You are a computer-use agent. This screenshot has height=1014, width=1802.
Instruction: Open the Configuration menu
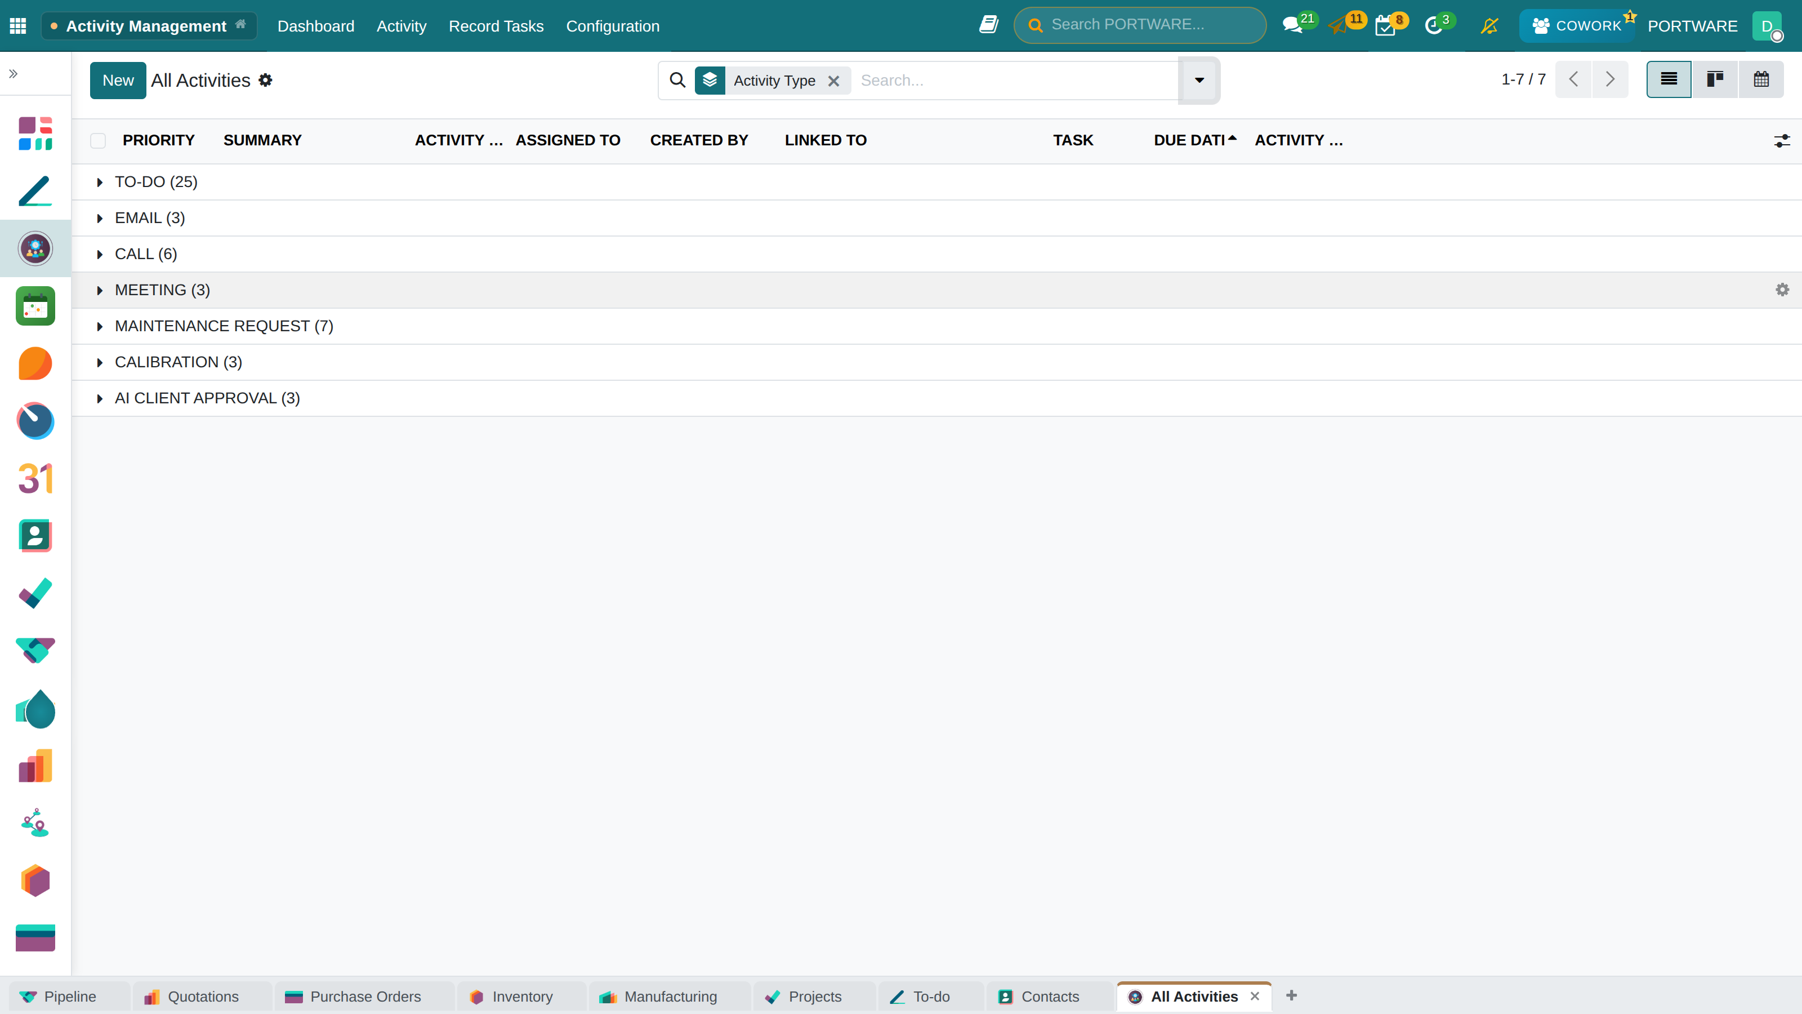click(x=613, y=26)
